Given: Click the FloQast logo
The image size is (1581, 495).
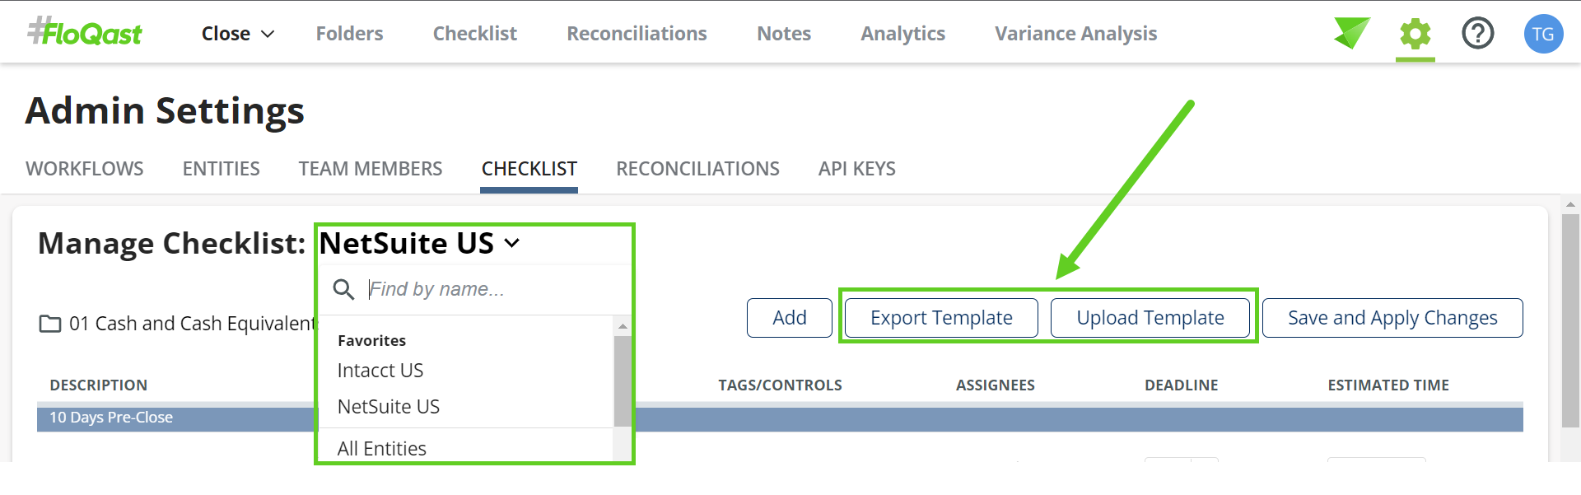Looking at the screenshot, I should point(85,33).
